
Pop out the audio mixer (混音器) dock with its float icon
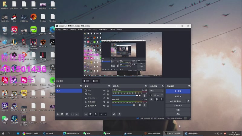pyautogui.click(x=146, y=86)
